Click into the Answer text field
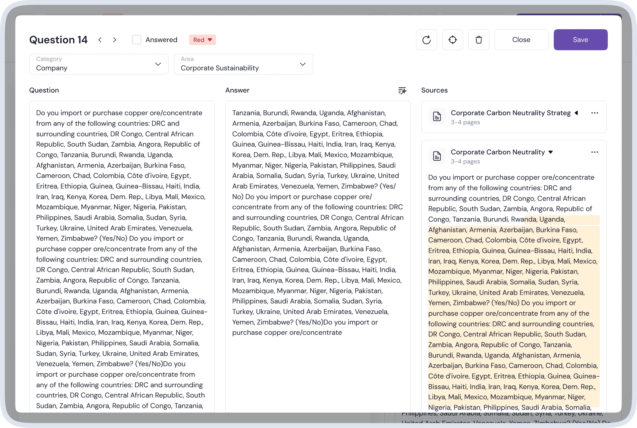Viewport: 637px width, 428px height. tap(318, 256)
